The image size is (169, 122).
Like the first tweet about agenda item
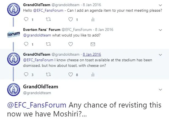click(71, 19)
